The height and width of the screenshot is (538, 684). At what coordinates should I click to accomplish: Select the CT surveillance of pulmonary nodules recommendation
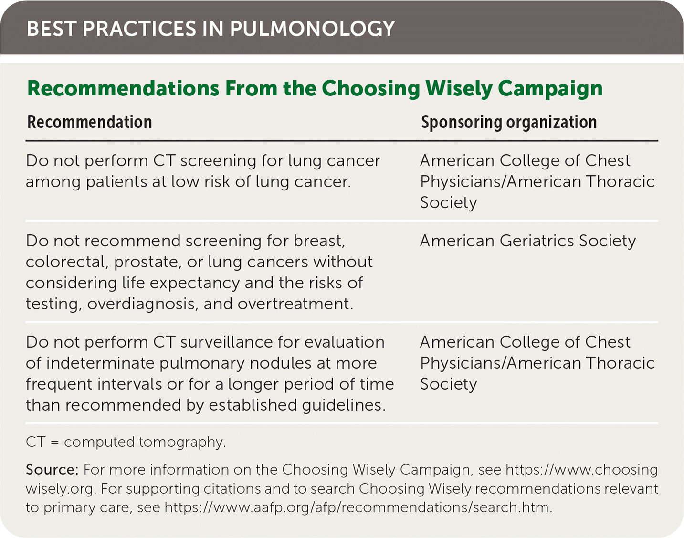point(210,373)
